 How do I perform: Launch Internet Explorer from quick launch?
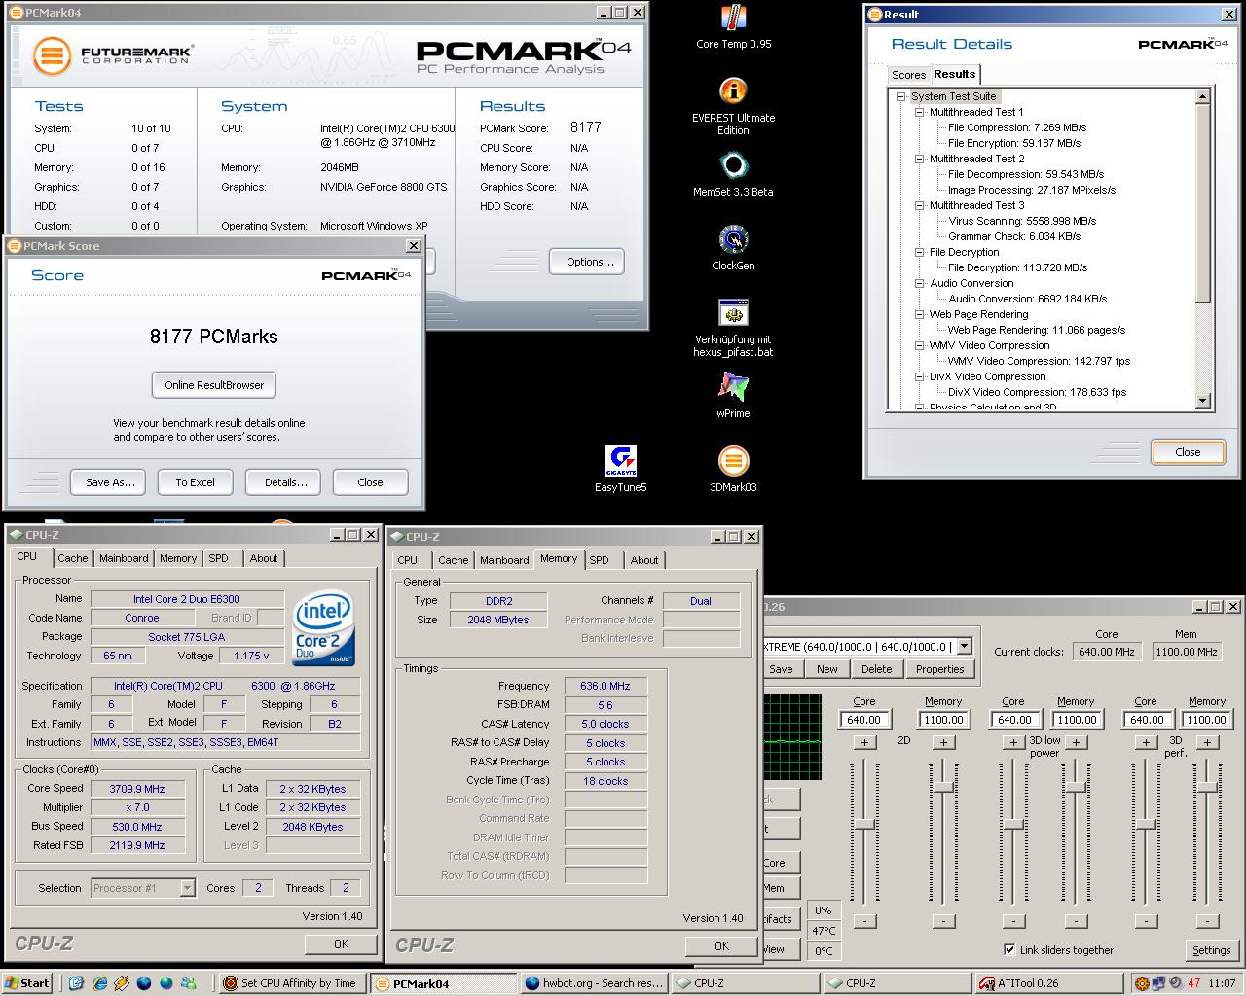coord(98,983)
